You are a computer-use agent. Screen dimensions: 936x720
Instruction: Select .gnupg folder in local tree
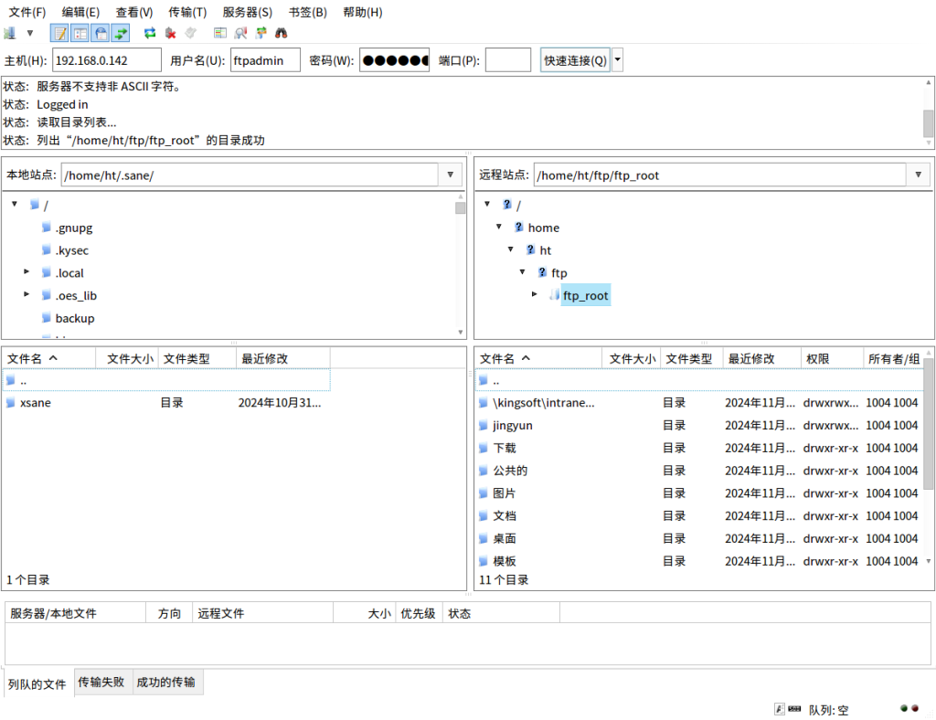point(74,228)
